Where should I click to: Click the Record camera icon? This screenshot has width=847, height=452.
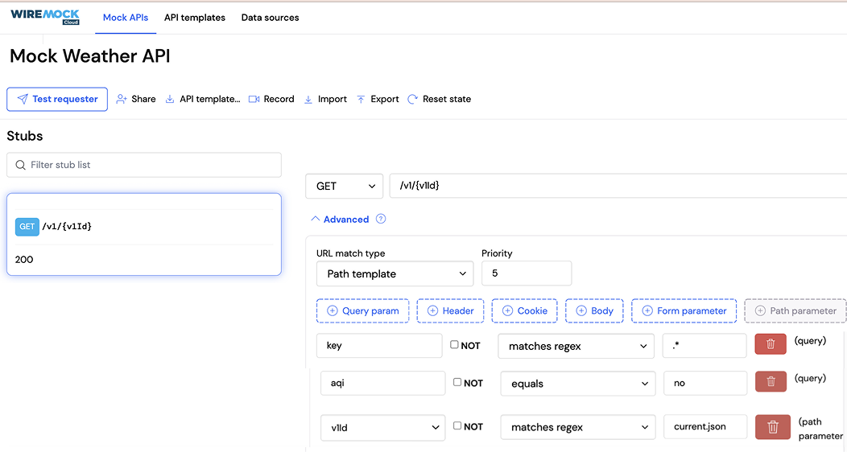pyautogui.click(x=254, y=99)
